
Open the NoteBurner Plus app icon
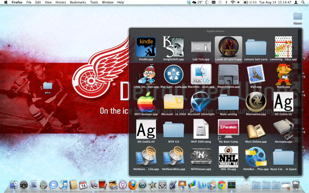click(256, 157)
